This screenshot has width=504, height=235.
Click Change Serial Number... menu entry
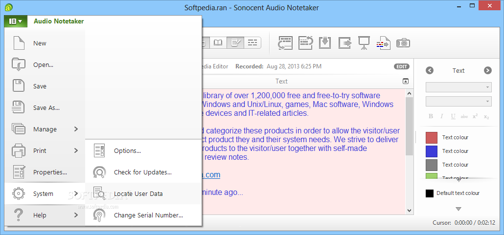(x=148, y=215)
